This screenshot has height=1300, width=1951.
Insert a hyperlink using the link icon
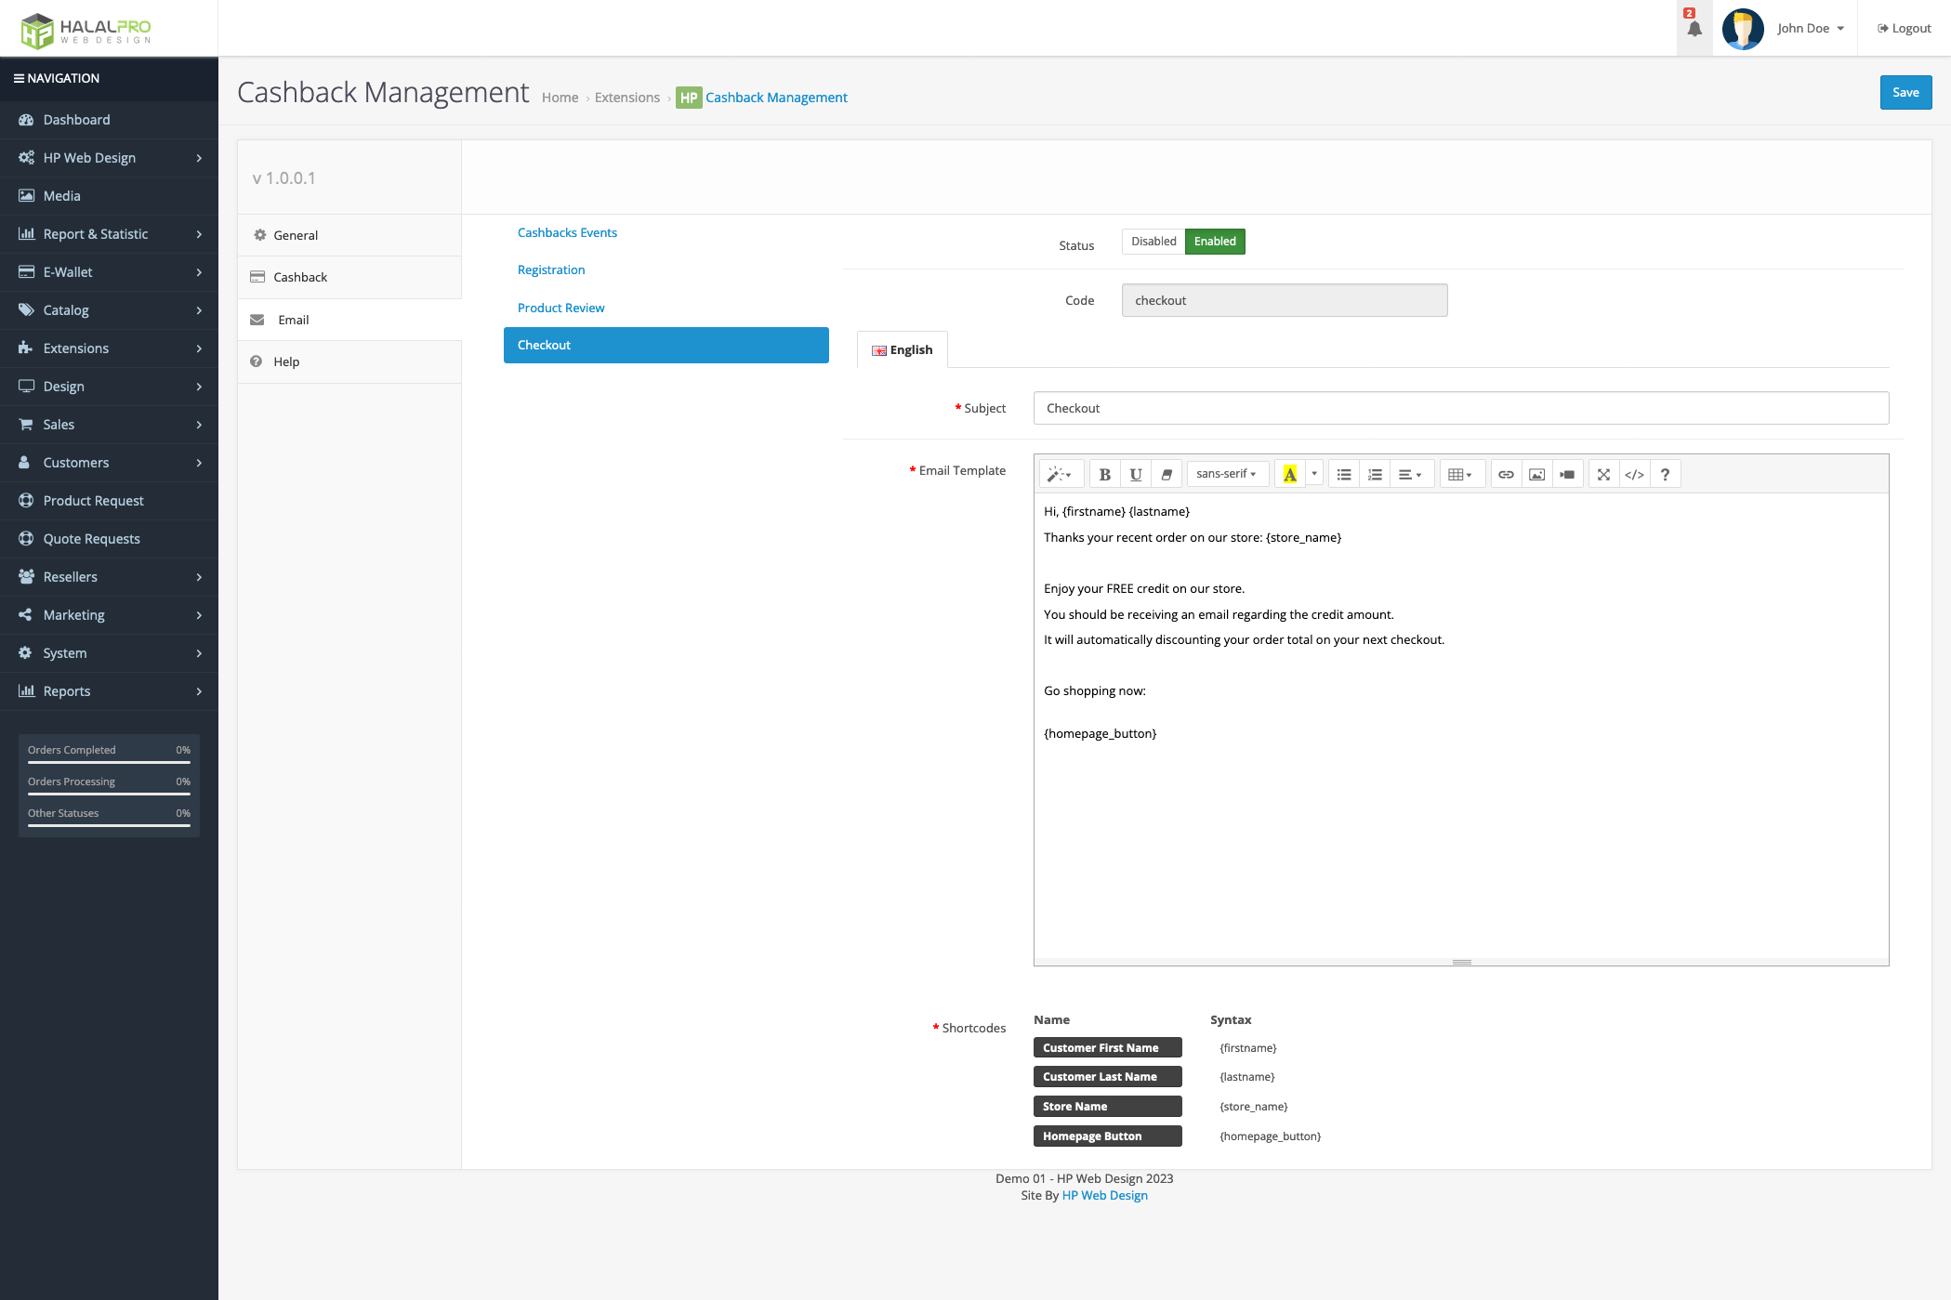[1506, 474]
